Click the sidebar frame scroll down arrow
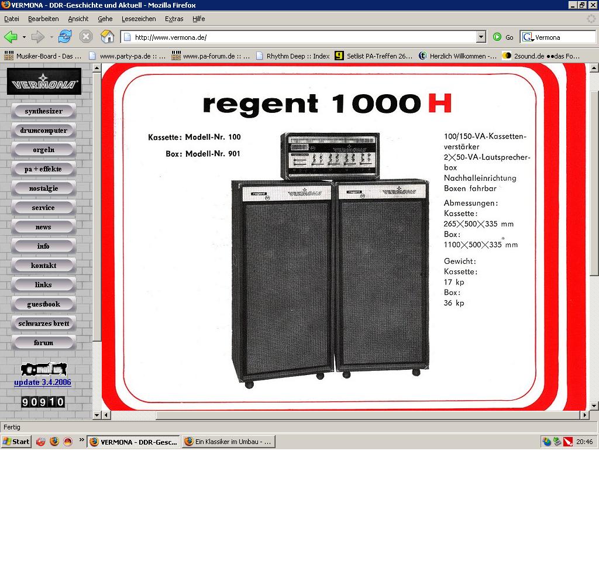Viewport: 599px width, 585px height. [97, 415]
